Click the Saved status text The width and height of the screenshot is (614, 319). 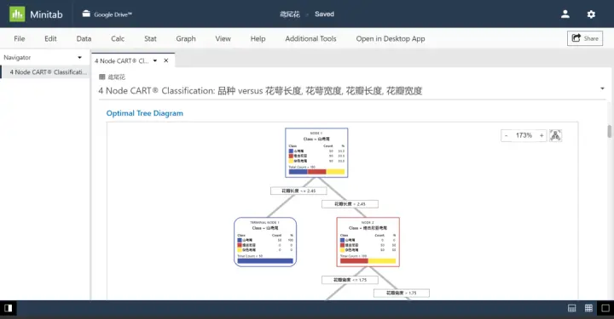tap(324, 14)
